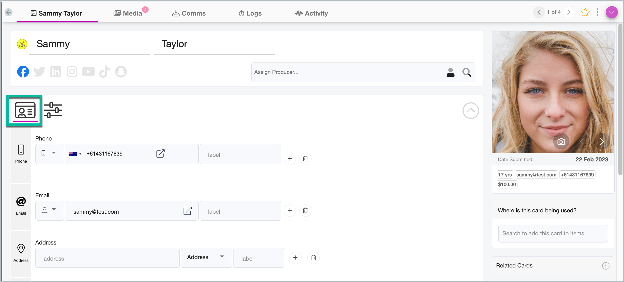Image resolution: width=624 pixels, height=282 pixels.
Task: Click the search to add card field
Action: pos(553,233)
